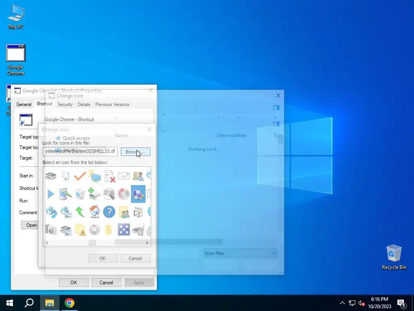Click the muted volume tray icon

tap(361, 303)
